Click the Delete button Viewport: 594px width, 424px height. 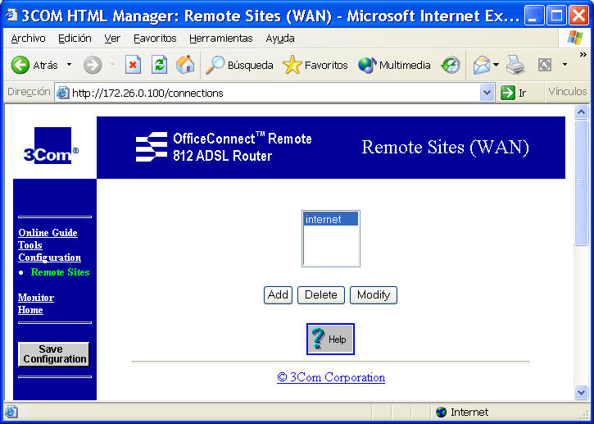pos(321,295)
